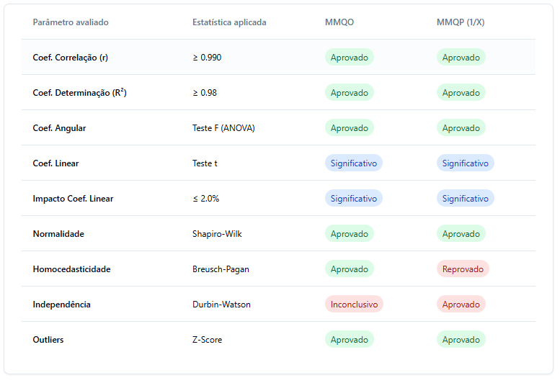Click MMQO 'Aprovado' badge for Coef. Correlação
The image size is (560, 383).
350,58
